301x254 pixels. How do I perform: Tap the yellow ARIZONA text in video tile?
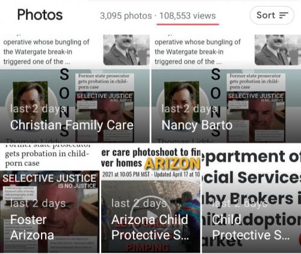coord(172,163)
